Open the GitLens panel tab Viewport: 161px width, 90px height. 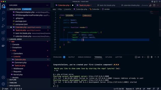point(109,57)
